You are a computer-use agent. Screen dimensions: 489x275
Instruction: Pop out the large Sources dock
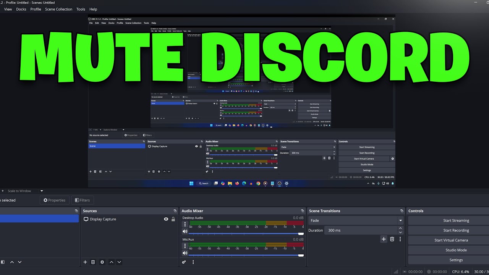[175, 211]
